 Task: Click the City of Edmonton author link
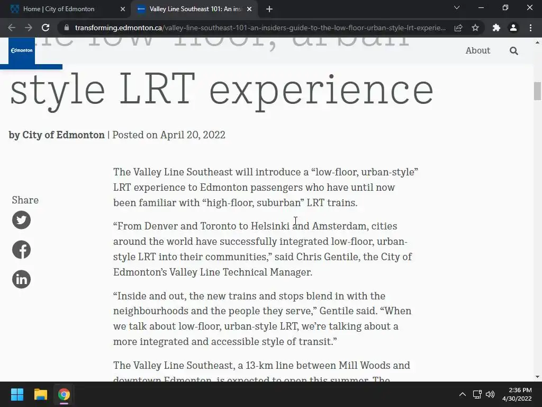64,135
